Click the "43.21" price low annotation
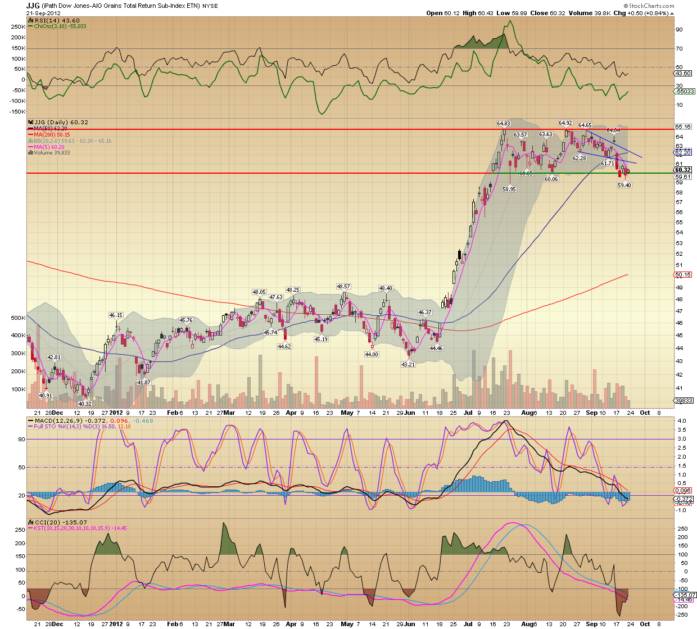The image size is (697, 629). coord(408,365)
